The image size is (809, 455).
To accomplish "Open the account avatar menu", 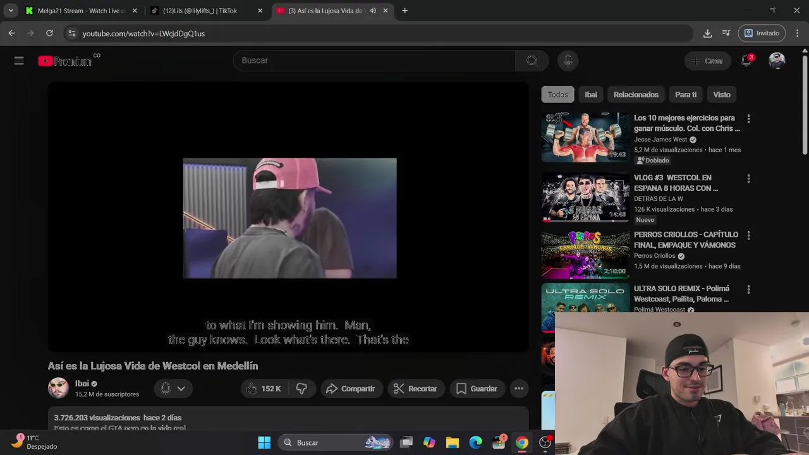I will [x=777, y=61].
